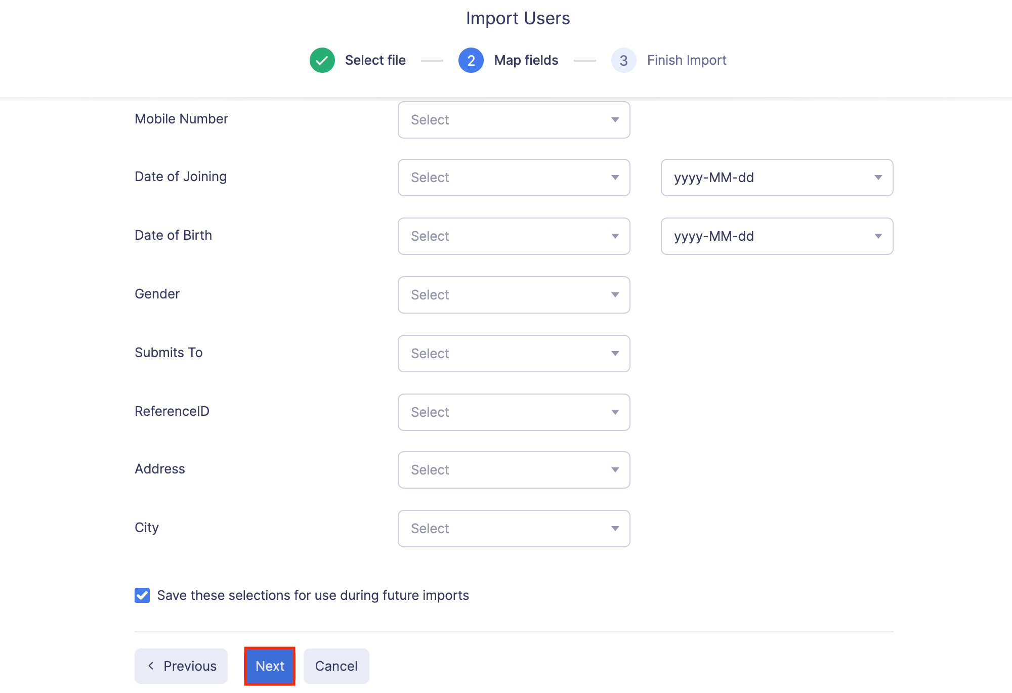Uncheck Save these selections for future imports
Image resolution: width=1012 pixels, height=693 pixels.
(142, 595)
